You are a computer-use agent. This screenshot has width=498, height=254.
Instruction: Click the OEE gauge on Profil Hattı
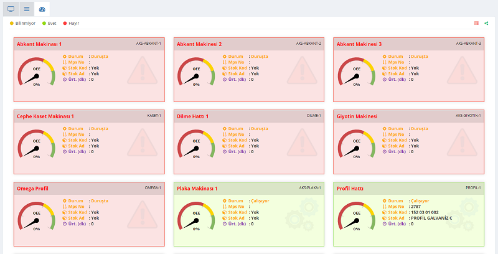[355, 218]
